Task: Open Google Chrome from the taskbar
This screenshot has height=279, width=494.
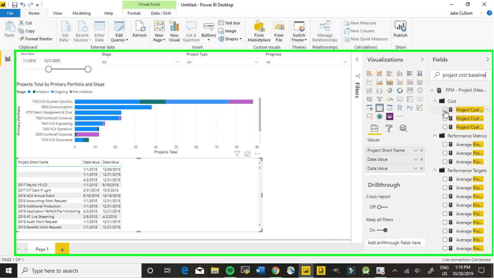Action: 276,271
